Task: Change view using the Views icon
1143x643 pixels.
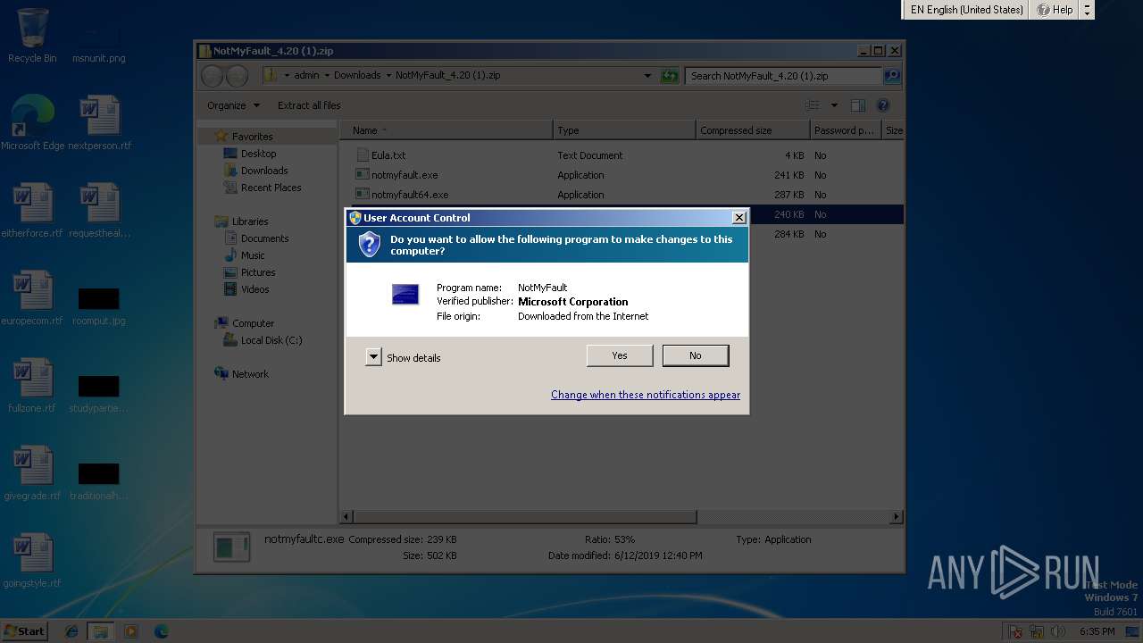Action: coord(813,105)
